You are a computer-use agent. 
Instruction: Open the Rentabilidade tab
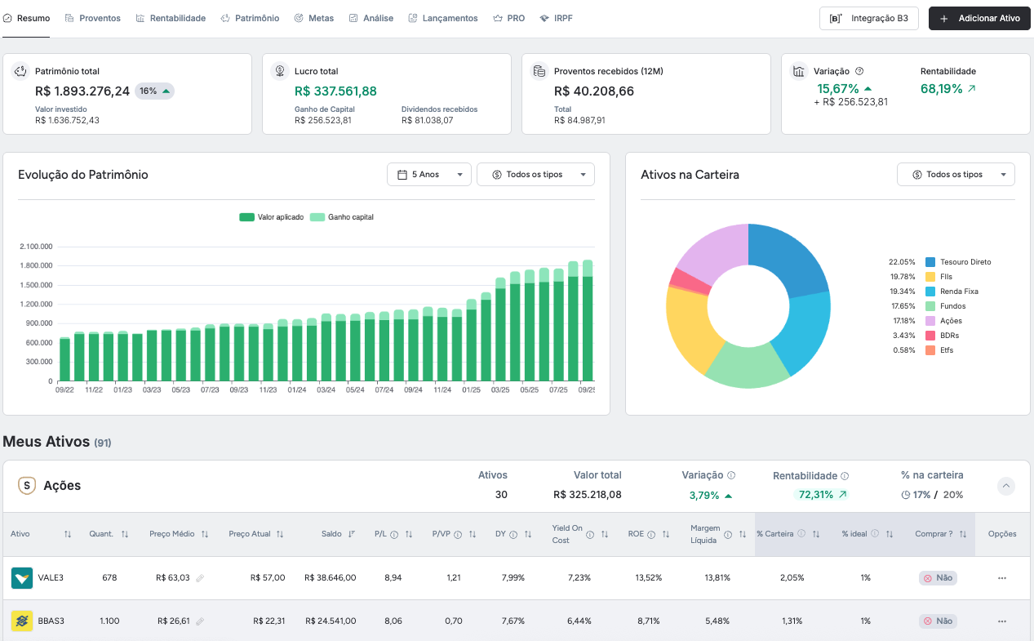point(171,18)
